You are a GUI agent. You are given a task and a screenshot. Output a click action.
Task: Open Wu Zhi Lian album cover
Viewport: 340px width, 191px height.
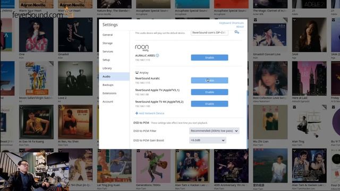click(x=270, y=122)
